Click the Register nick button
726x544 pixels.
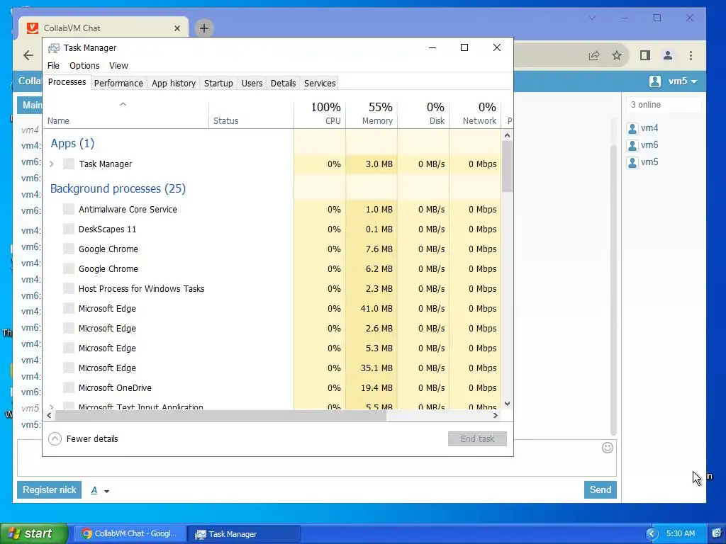click(x=49, y=490)
